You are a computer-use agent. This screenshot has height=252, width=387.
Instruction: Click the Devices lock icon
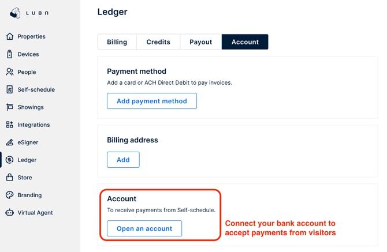(x=10, y=54)
